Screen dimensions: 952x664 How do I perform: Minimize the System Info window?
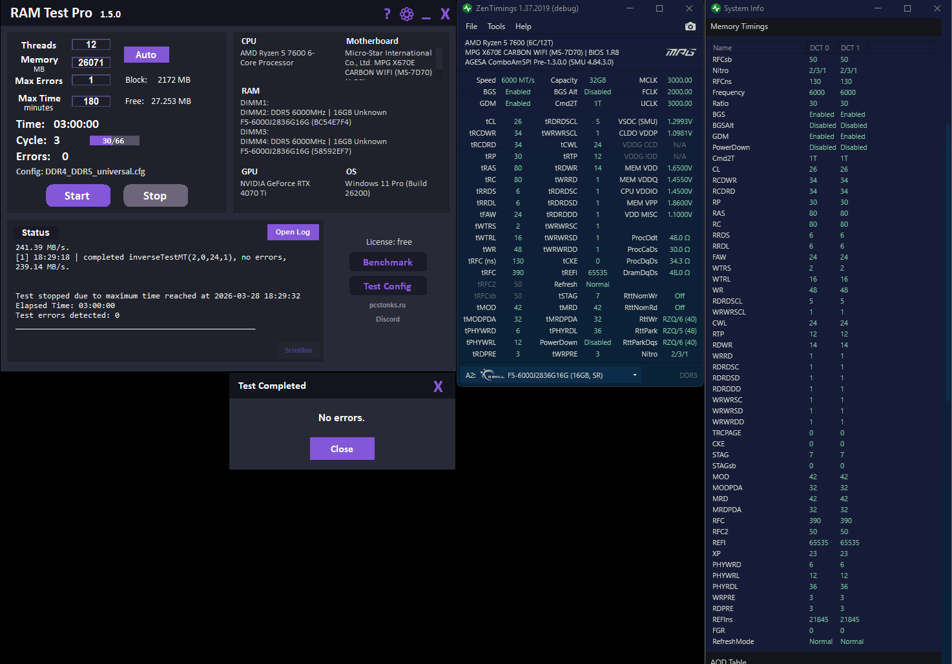coord(878,8)
